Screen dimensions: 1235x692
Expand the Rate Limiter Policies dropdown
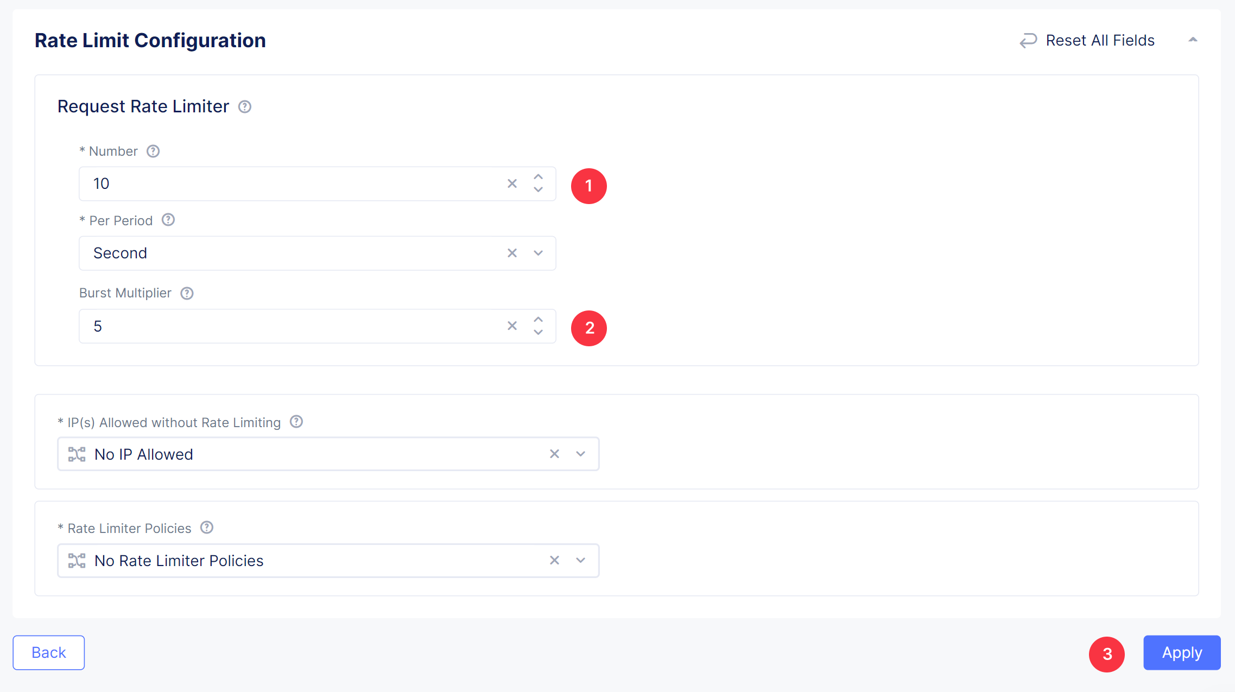pyautogui.click(x=580, y=561)
